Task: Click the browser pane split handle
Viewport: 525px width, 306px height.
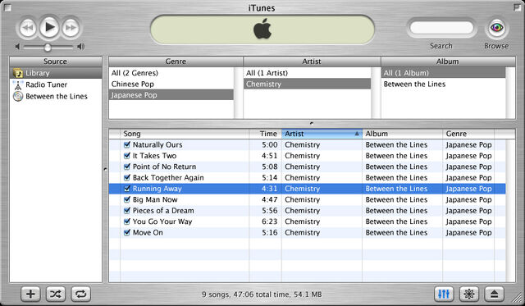Action: point(312,123)
